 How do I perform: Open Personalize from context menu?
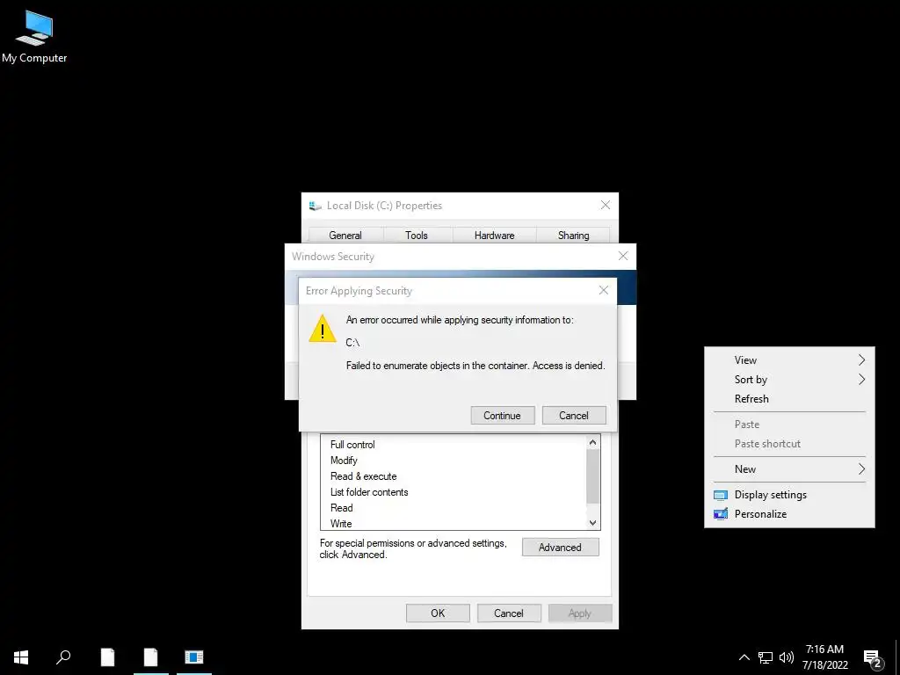[789, 513]
